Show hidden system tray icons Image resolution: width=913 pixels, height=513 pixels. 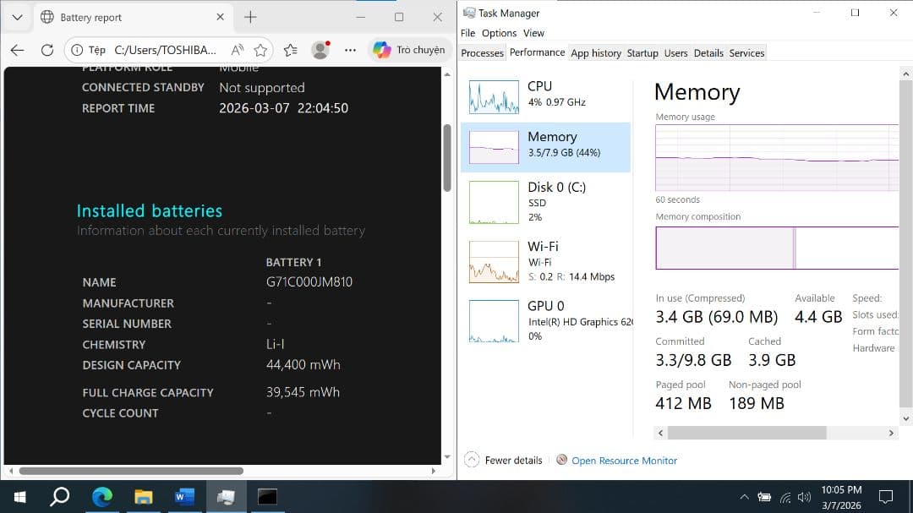pyautogui.click(x=744, y=497)
